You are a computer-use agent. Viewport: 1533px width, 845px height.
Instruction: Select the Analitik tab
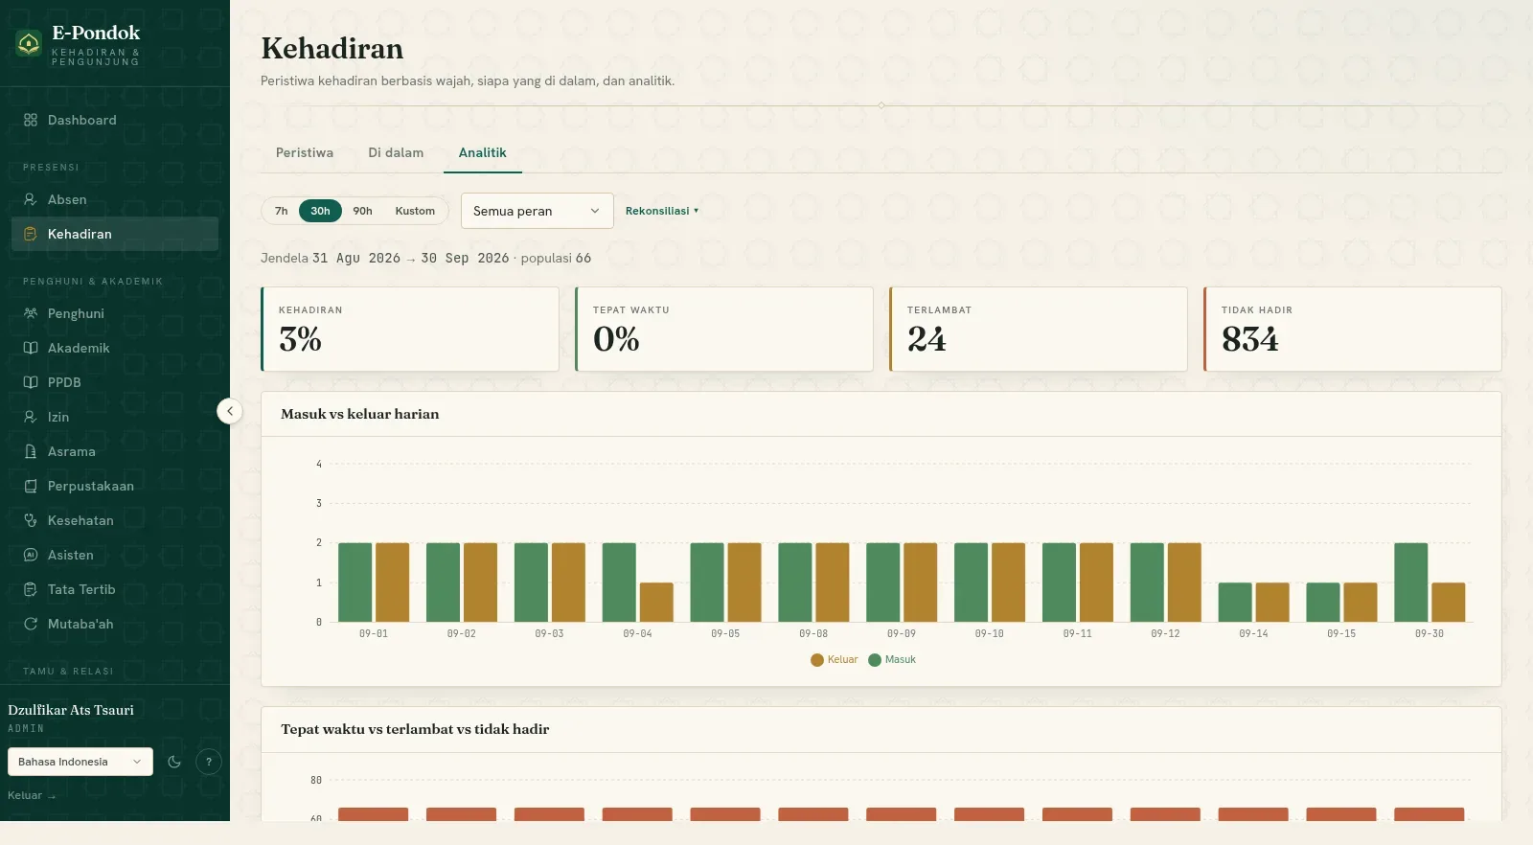[x=483, y=152]
